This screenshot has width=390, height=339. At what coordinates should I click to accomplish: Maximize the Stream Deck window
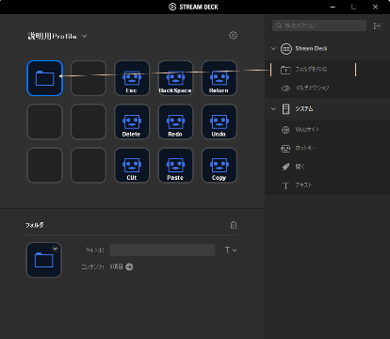[354, 7]
